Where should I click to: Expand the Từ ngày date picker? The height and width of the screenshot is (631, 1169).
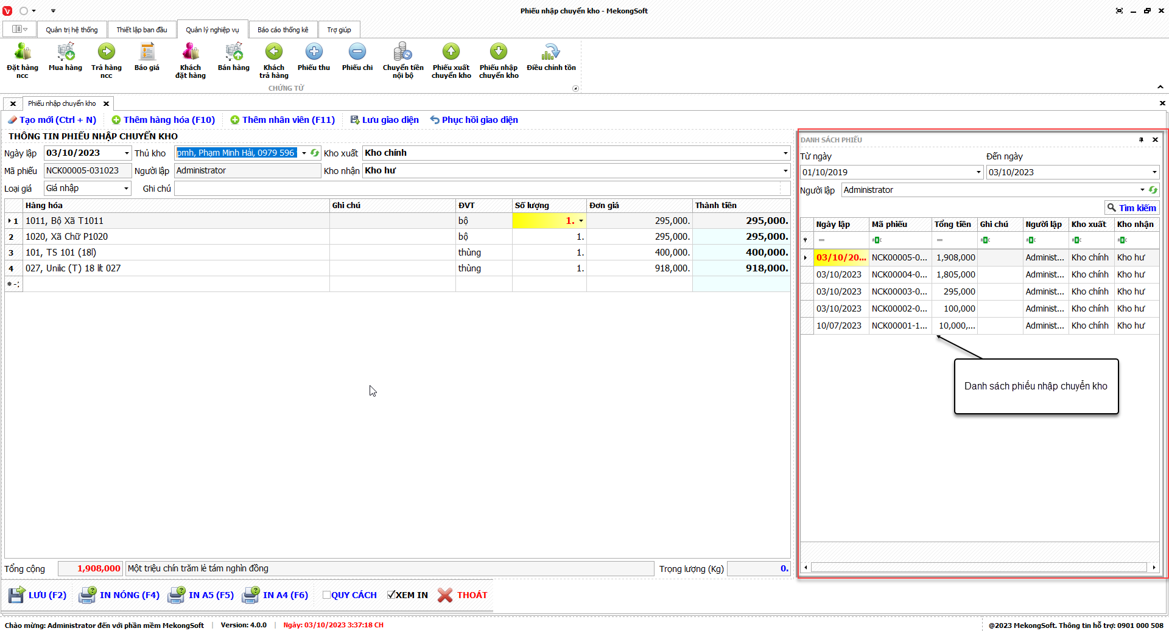[x=978, y=172]
